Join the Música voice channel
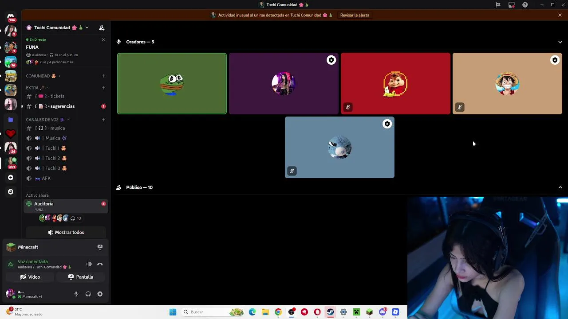The height and width of the screenshot is (319, 568). 66,138
